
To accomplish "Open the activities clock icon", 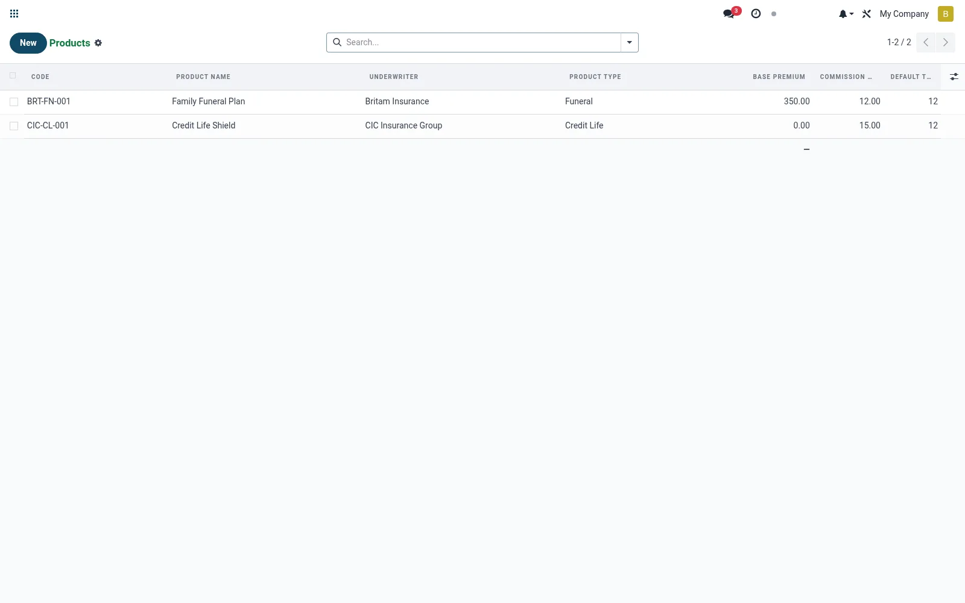I will (x=756, y=14).
